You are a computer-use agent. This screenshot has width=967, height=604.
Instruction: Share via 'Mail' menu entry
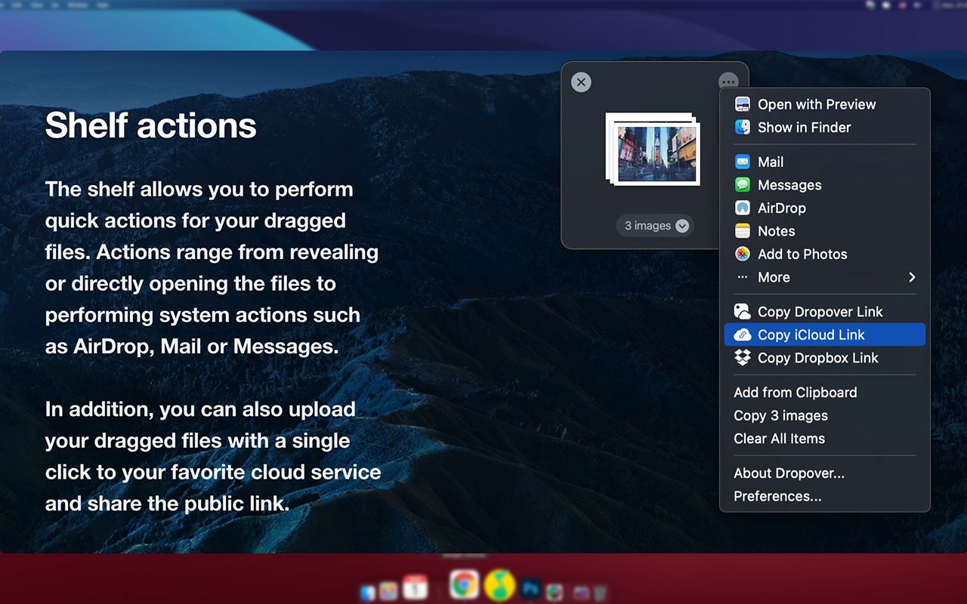(825, 162)
